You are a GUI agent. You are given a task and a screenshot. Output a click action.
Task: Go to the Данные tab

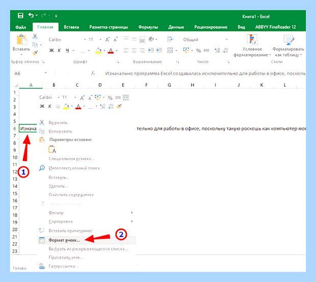(176, 27)
